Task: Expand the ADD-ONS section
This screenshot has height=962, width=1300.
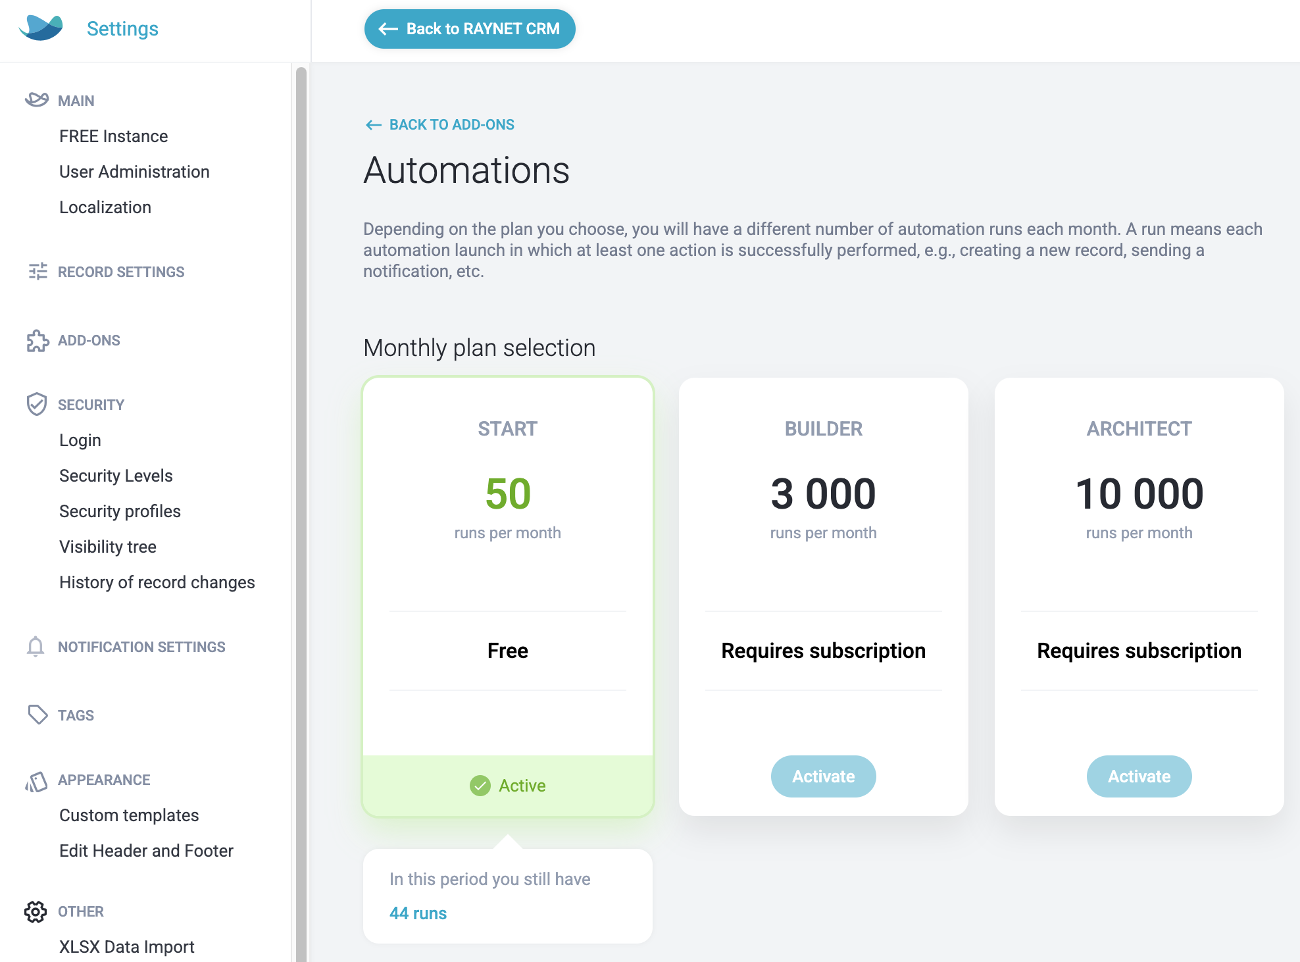Action: [89, 340]
